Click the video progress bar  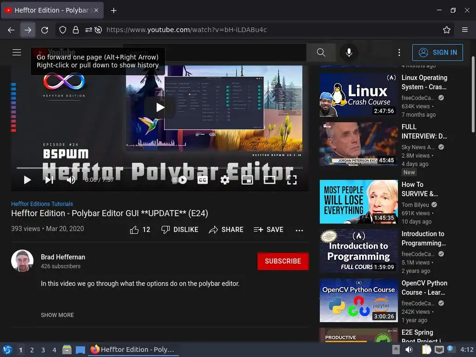pos(160,168)
